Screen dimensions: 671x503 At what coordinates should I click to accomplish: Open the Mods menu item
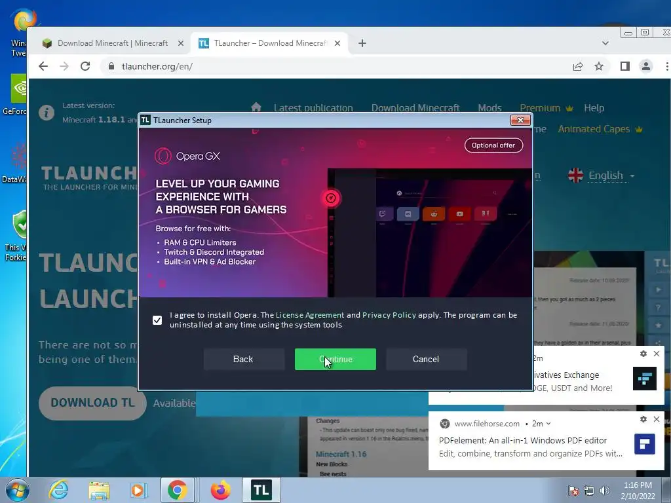[x=489, y=108]
